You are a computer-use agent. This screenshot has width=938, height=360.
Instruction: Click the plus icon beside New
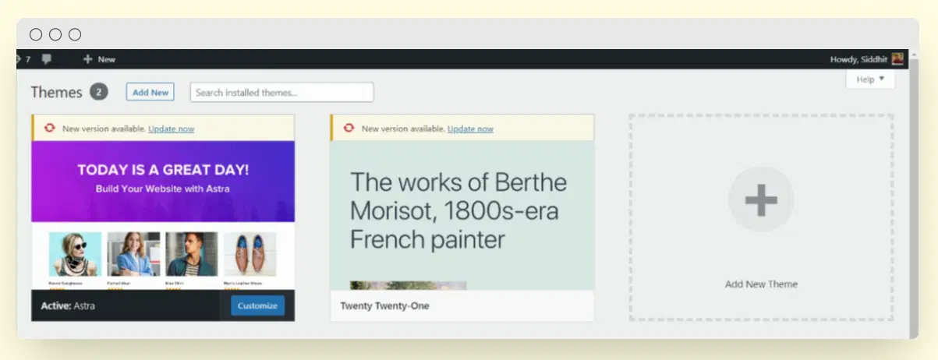point(87,59)
